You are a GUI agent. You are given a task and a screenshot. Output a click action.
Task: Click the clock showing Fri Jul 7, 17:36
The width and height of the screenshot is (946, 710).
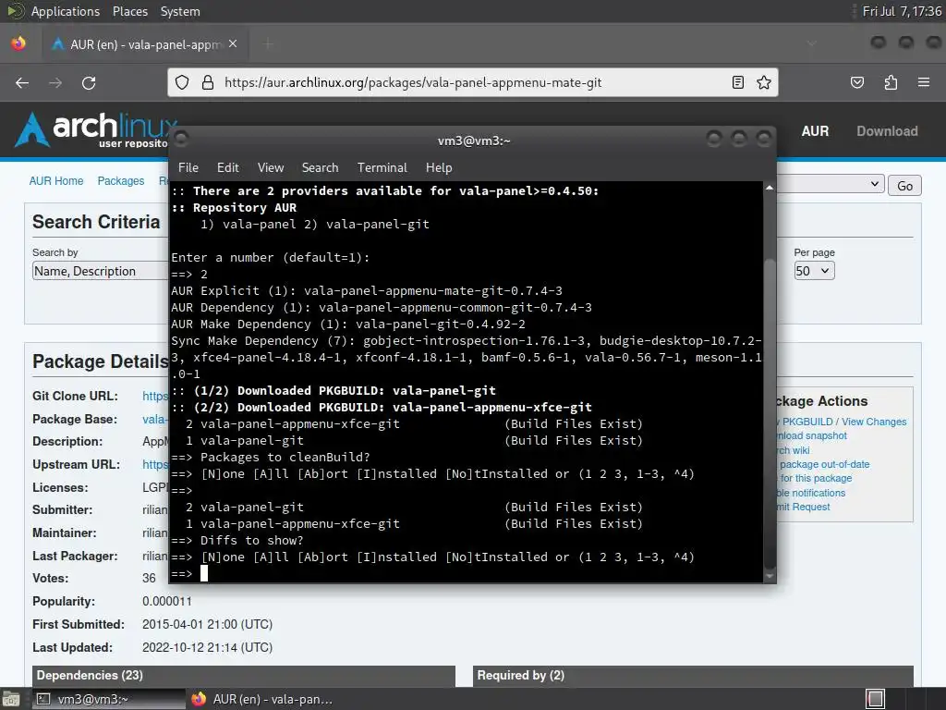(902, 11)
